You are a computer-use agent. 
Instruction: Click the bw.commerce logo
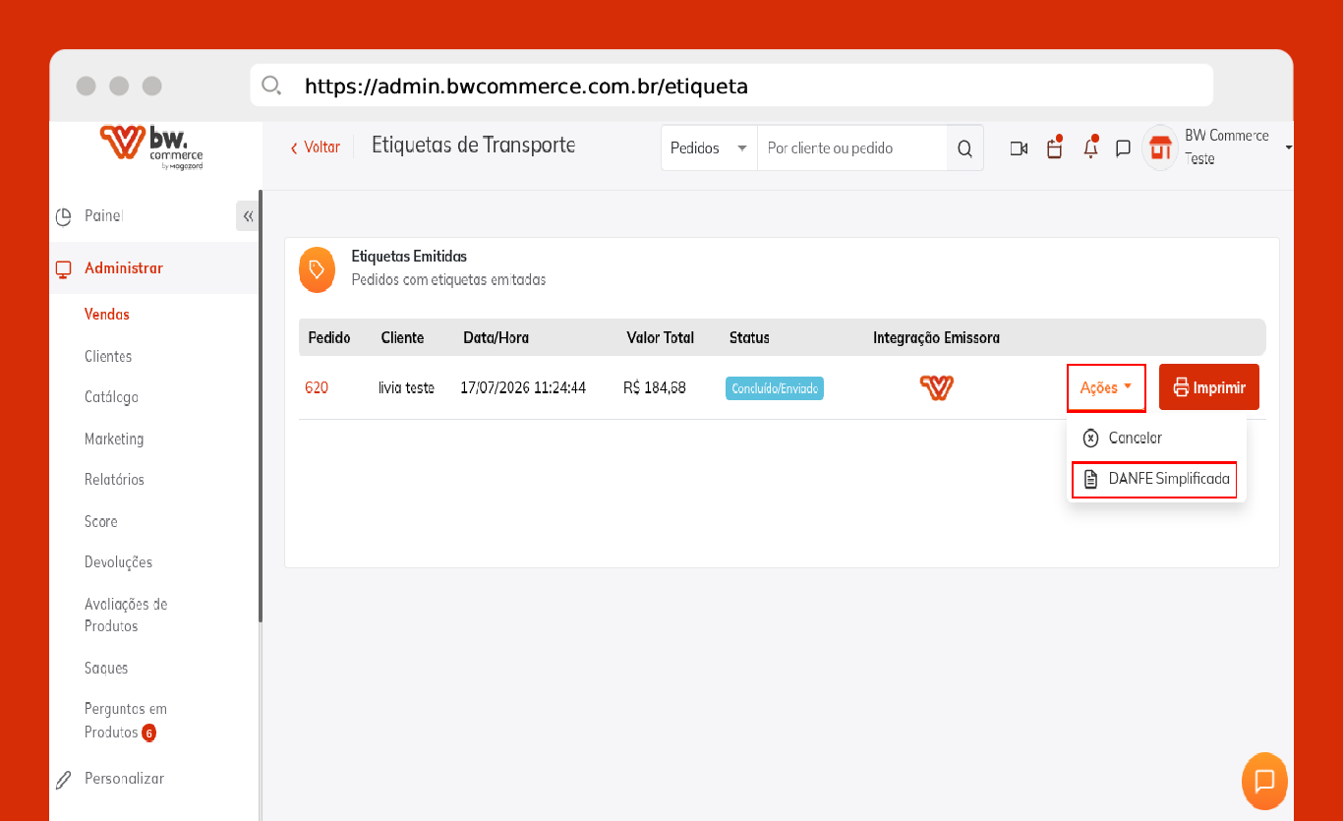pyautogui.click(x=151, y=146)
